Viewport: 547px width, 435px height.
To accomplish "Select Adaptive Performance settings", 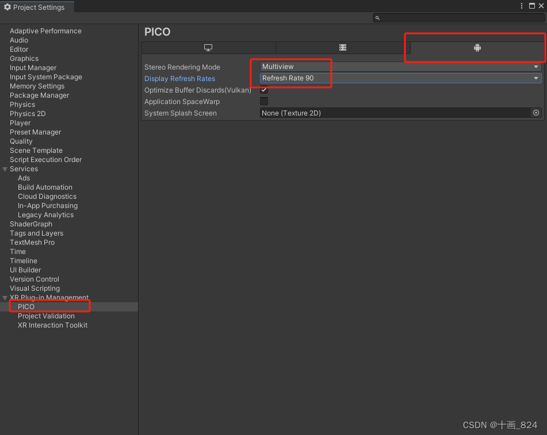I will coord(45,30).
